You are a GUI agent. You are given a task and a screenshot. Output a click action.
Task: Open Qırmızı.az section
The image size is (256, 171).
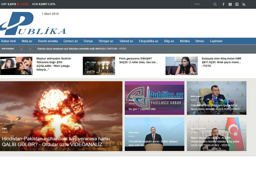pos(71,41)
